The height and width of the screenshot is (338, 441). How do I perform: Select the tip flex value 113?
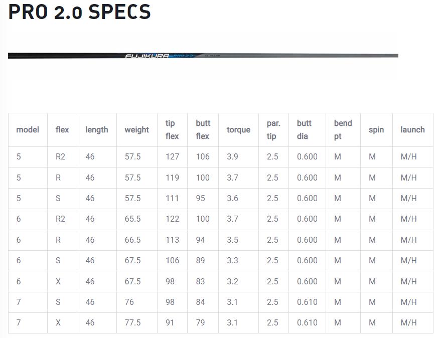172,240
